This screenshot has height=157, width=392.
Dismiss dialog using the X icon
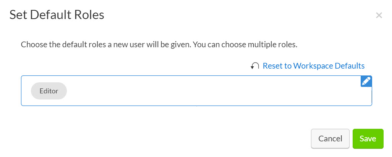coord(379,15)
